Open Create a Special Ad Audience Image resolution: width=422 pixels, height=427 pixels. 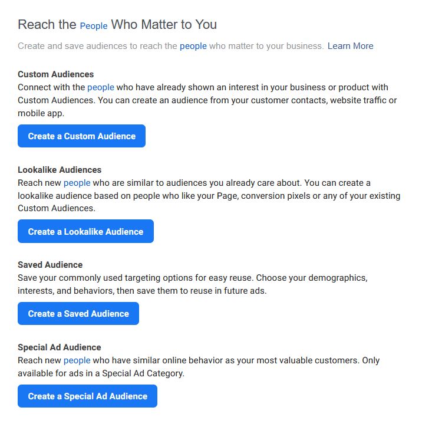(x=87, y=396)
